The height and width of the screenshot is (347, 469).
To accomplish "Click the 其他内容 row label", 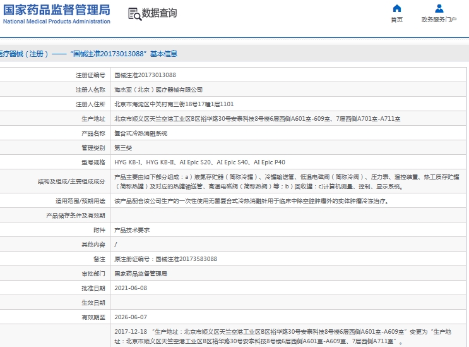I will pyautogui.click(x=93, y=245).
